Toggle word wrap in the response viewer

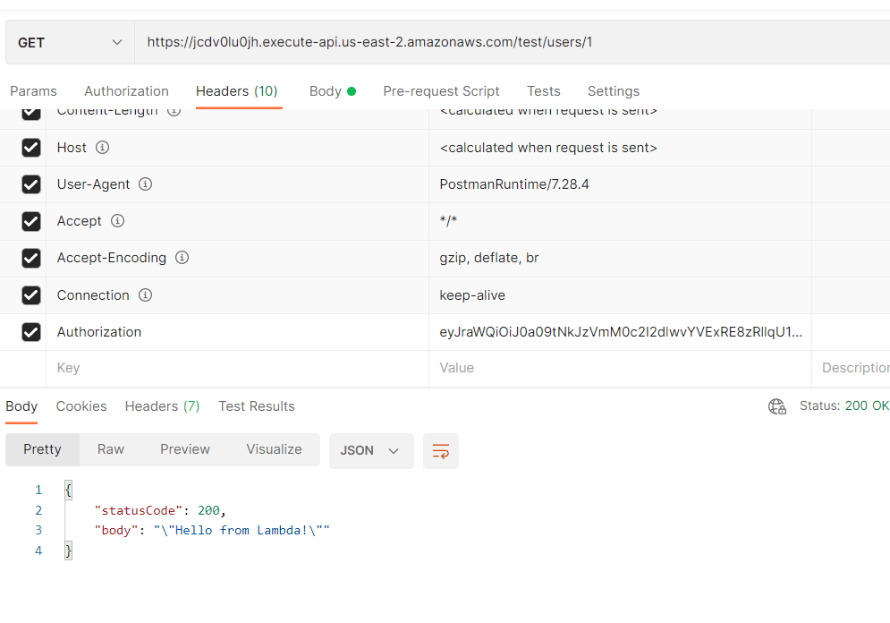[x=440, y=450]
